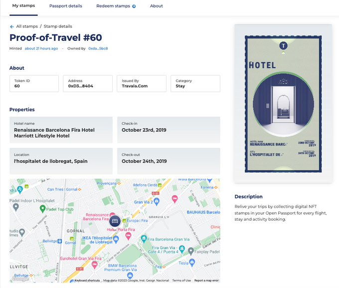The width and height of the screenshot is (339, 288).
Task: Select the Token ID 60 card
Action: (x=34, y=83)
